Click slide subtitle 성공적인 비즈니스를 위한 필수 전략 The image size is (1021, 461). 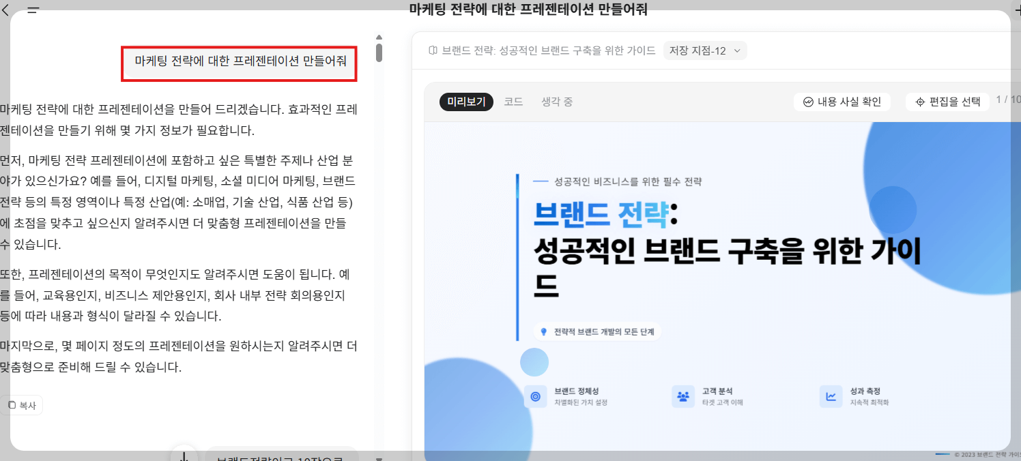[629, 181]
